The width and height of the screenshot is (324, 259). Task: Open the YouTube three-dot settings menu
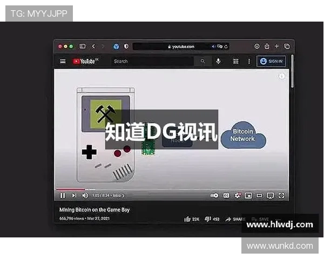[x=249, y=62]
